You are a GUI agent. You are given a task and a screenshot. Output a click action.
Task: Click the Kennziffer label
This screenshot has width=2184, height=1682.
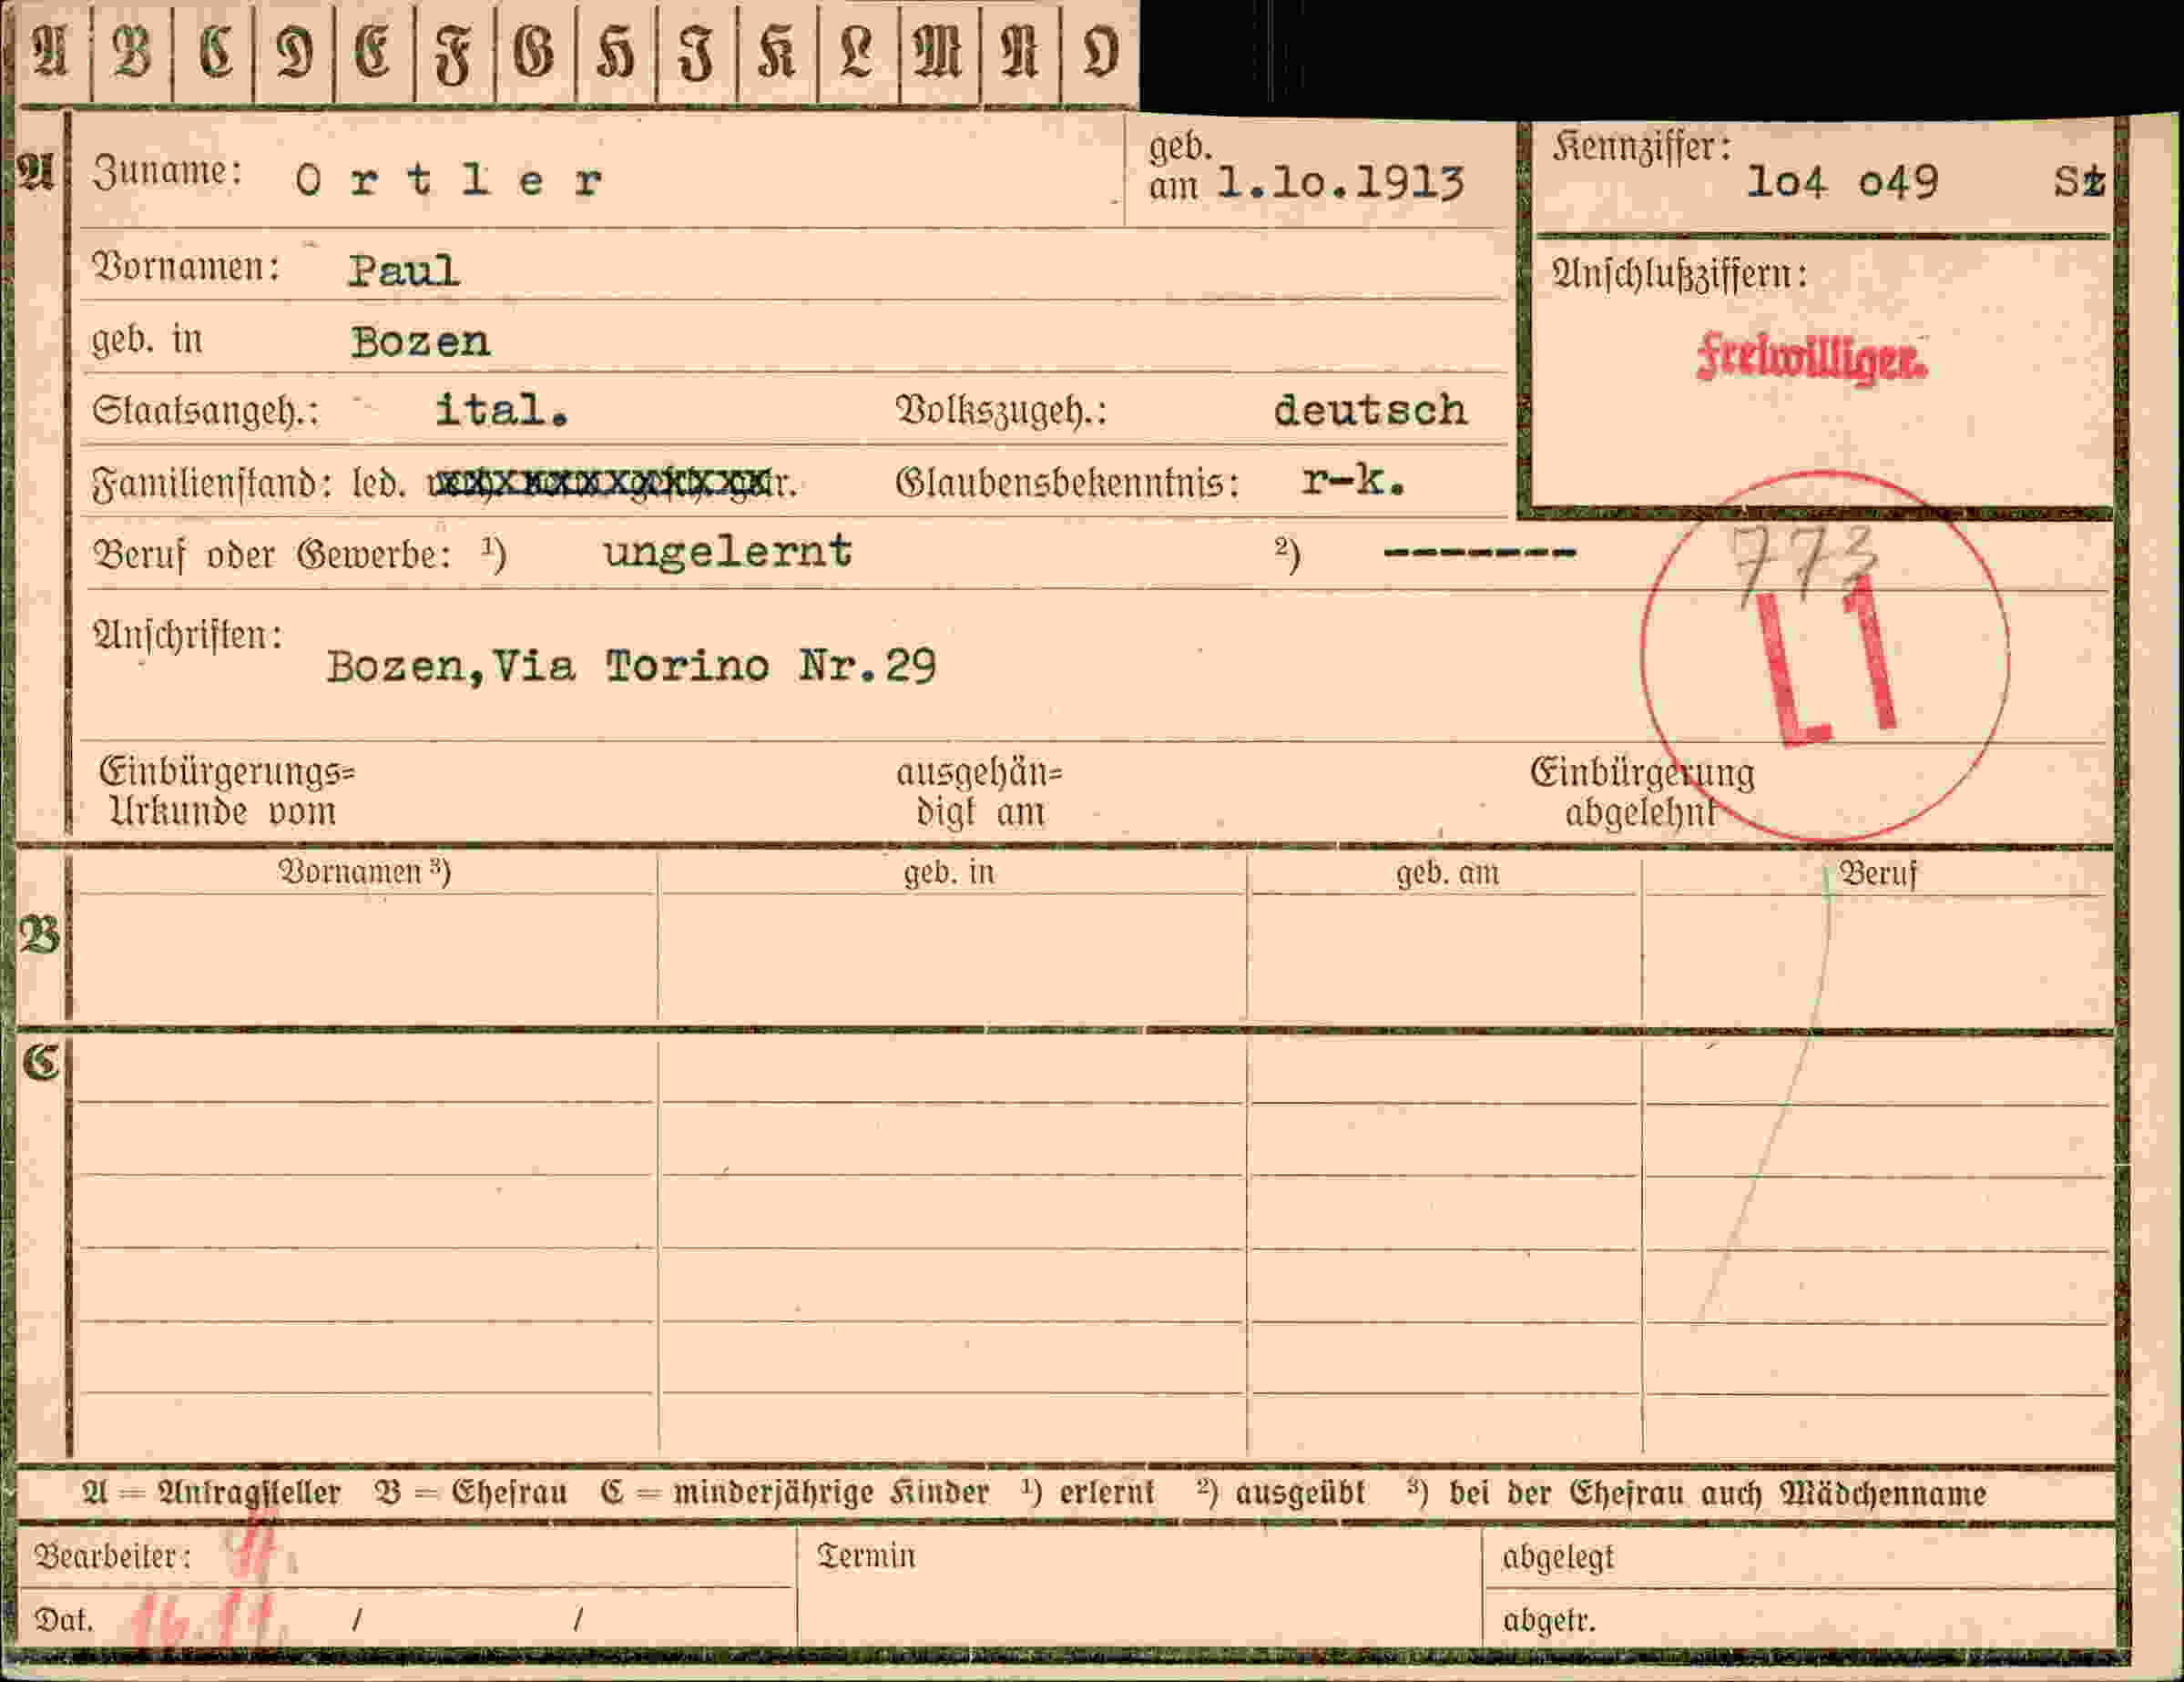click(1642, 148)
